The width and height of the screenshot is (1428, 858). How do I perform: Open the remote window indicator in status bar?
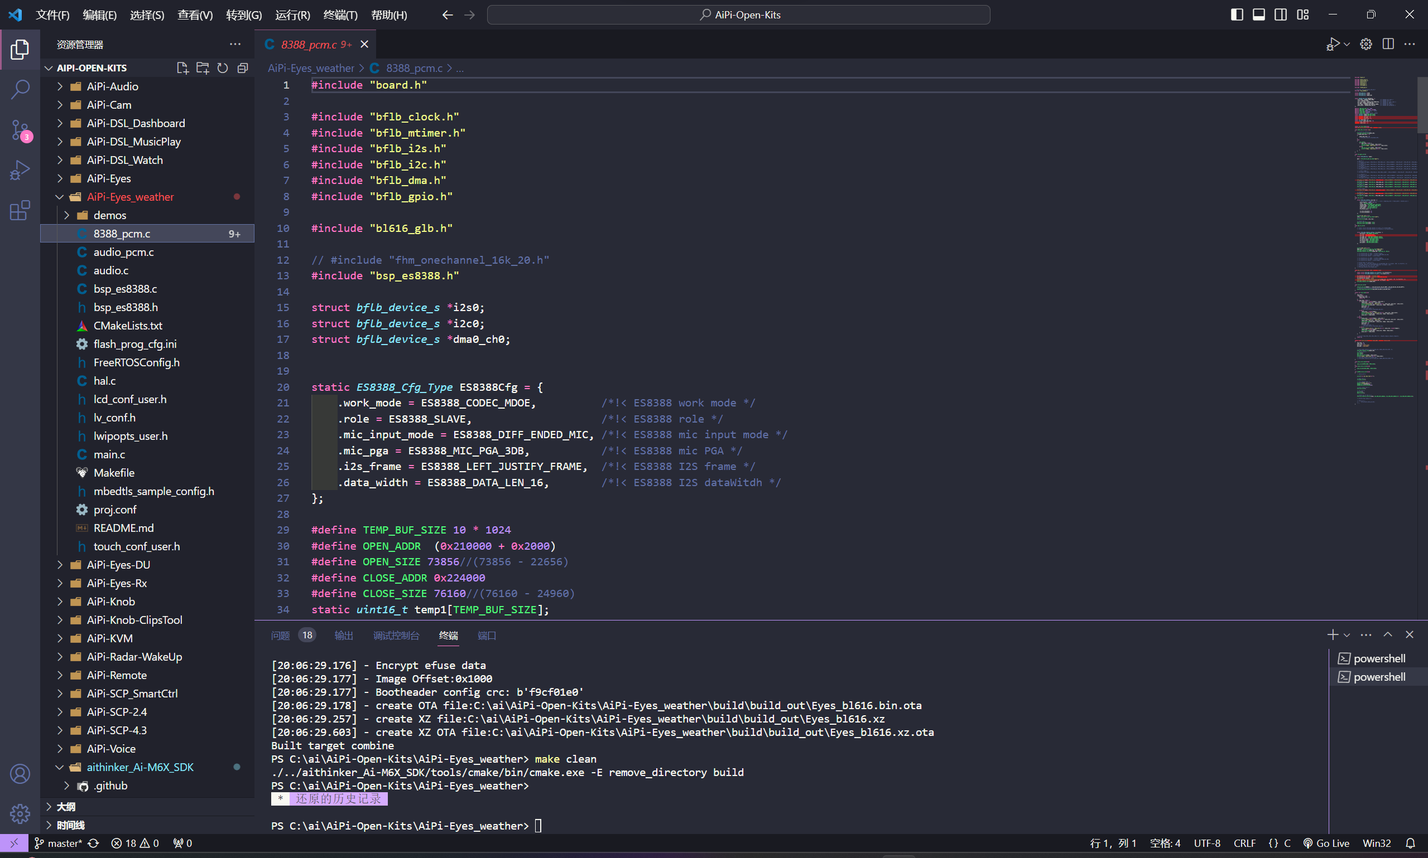[x=14, y=843]
